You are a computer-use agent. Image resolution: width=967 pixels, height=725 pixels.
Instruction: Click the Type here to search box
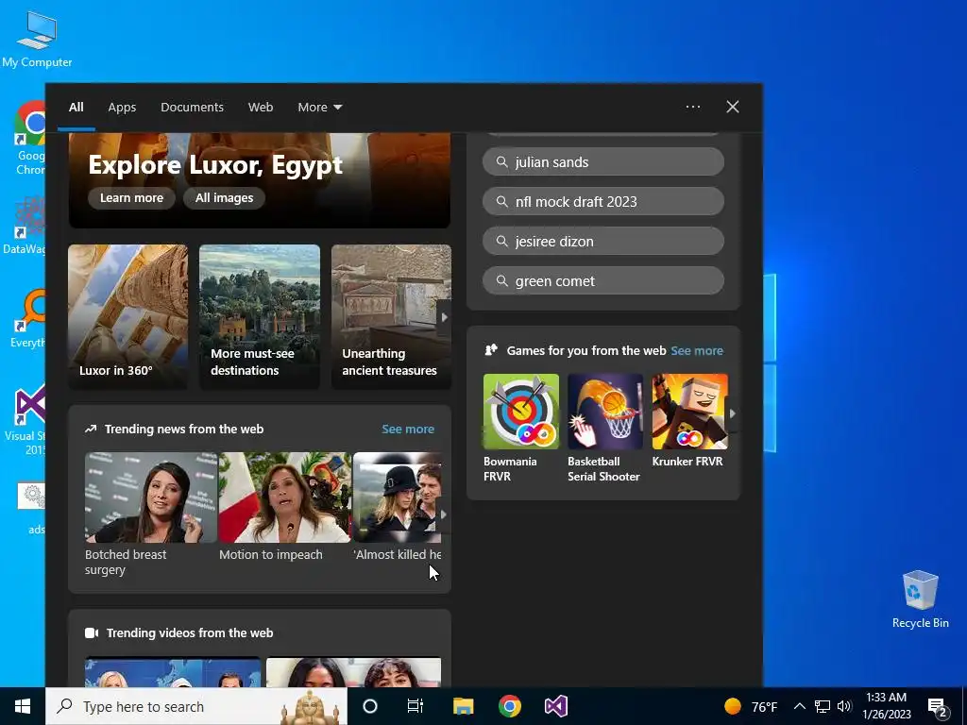(196, 706)
